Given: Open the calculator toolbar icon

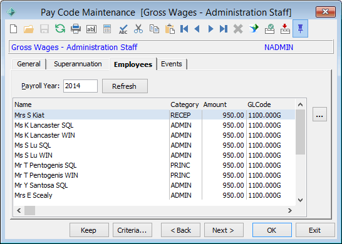Looking at the screenshot, I should 107,29.
